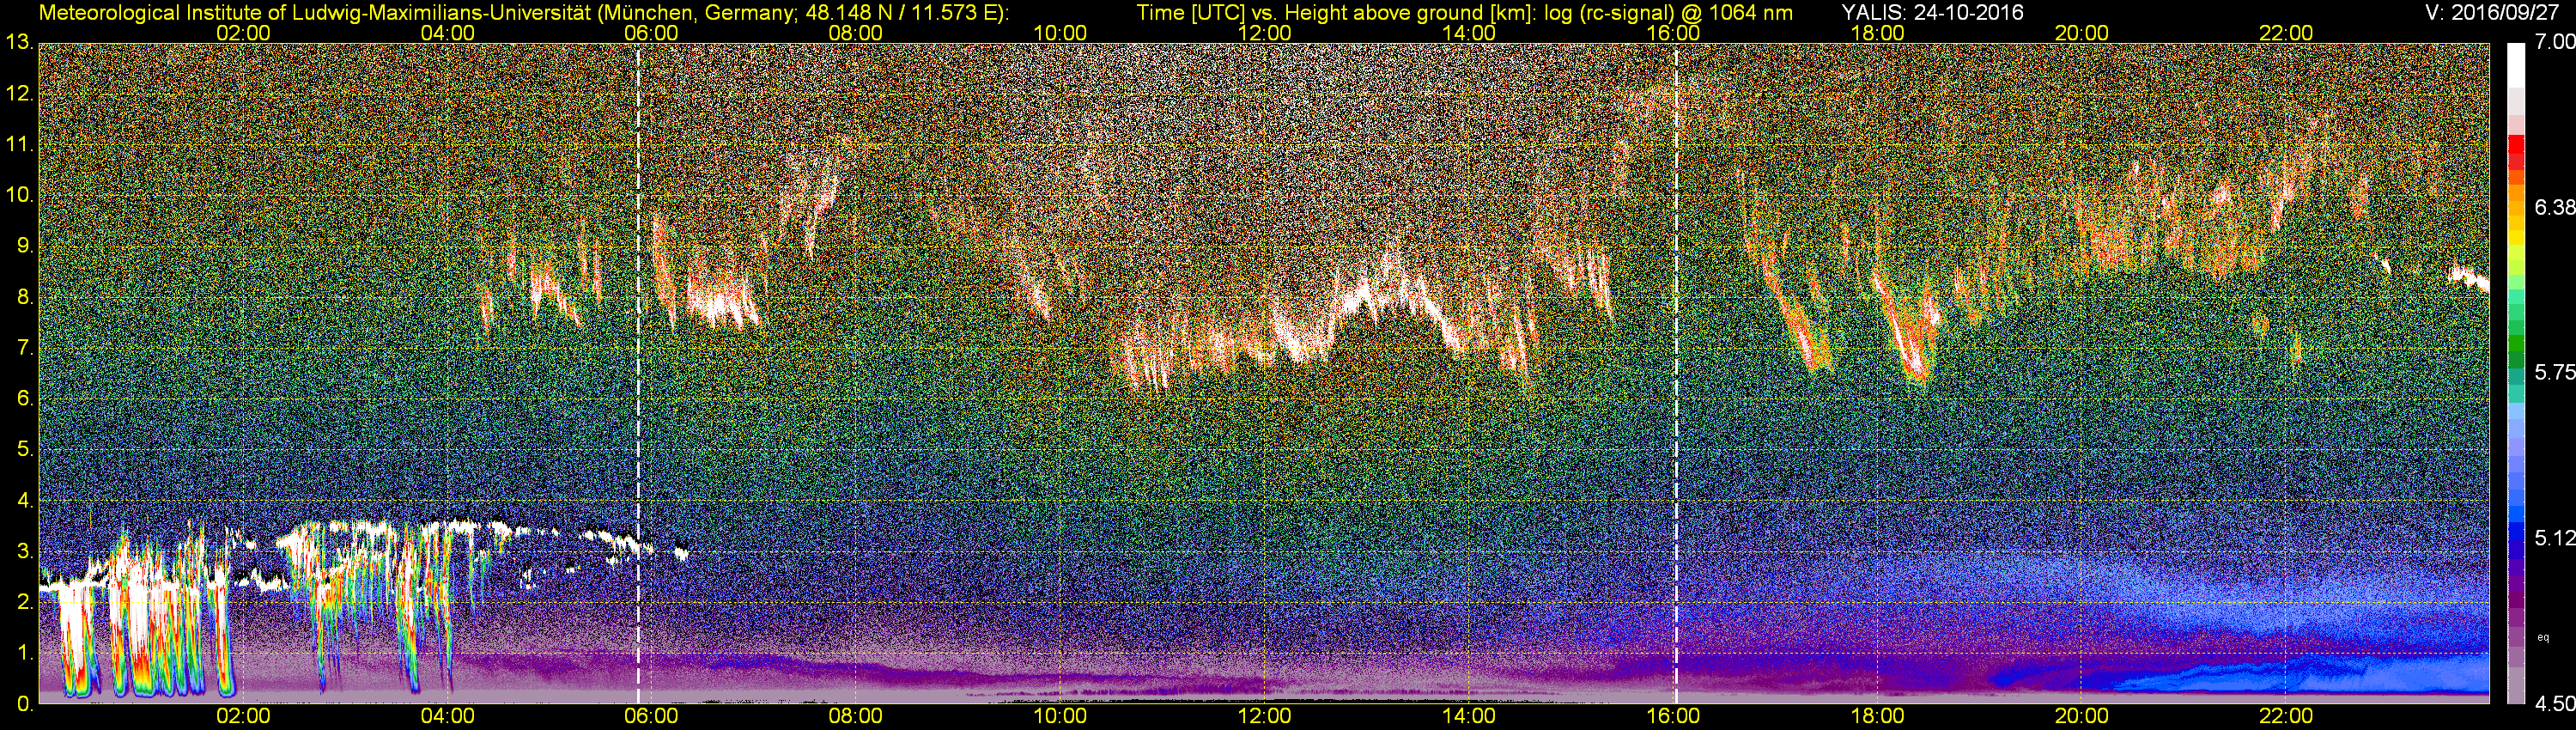
Task: Click the 3 km height axis label
Action: pyautogui.click(x=23, y=552)
